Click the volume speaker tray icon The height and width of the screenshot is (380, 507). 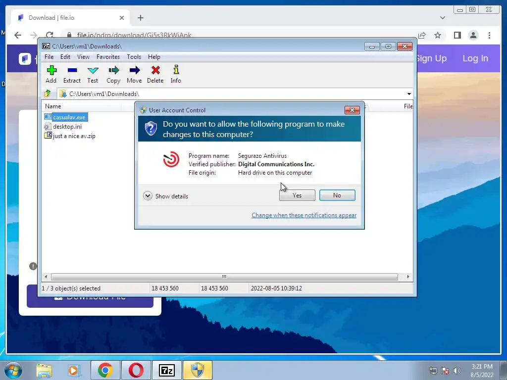pos(457,371)
